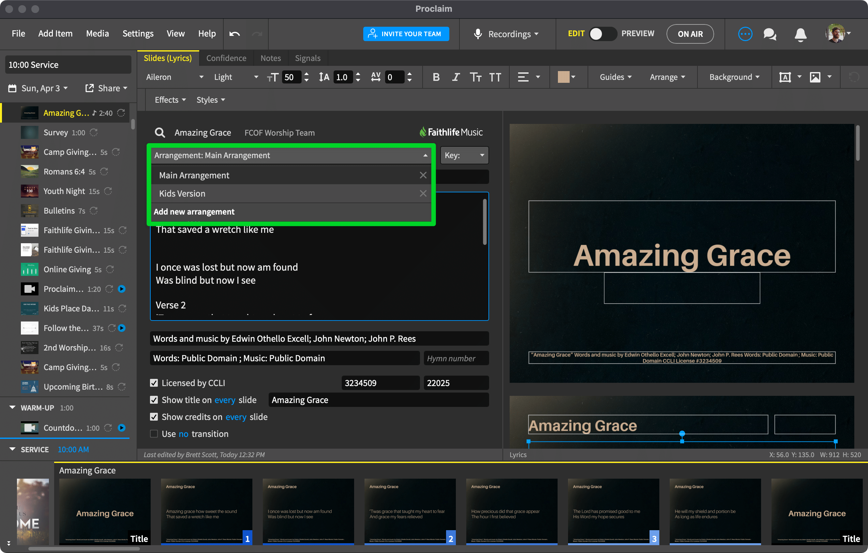This screenshot has height=553, width=868.
Task: Click the 'no' transition link
Action: (183, 434)
